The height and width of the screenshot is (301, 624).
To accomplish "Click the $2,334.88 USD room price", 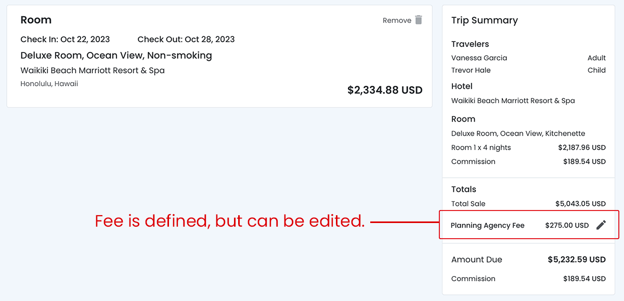I will 385,90.
